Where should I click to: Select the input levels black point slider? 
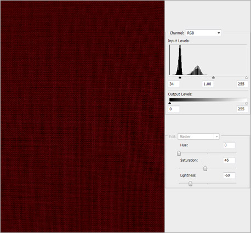point(180,78)
